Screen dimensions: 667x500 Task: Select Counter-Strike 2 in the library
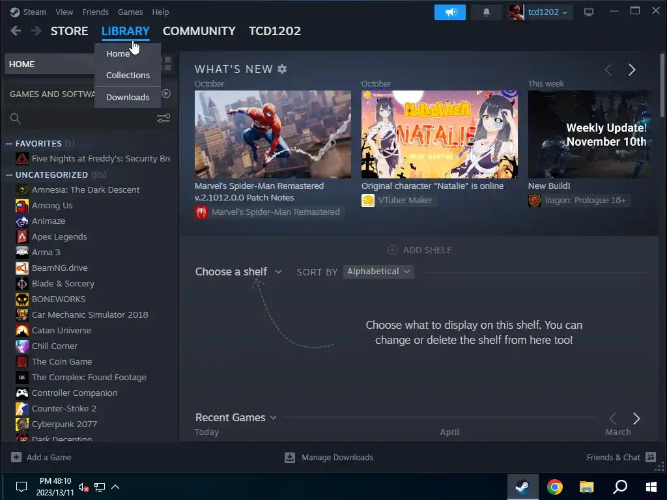(x=56, y=409)
